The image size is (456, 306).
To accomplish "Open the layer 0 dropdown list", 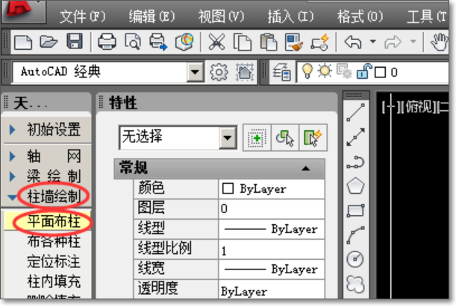I will (x=373, y=72).
